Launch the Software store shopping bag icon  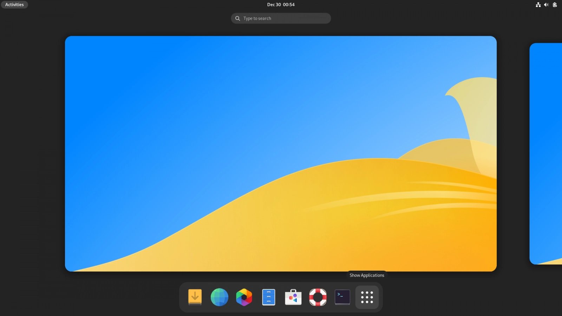293,297
